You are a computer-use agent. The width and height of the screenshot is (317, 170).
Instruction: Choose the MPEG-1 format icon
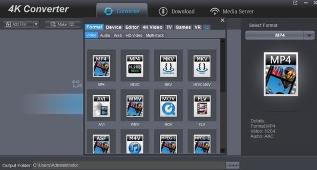coord(168,144)
